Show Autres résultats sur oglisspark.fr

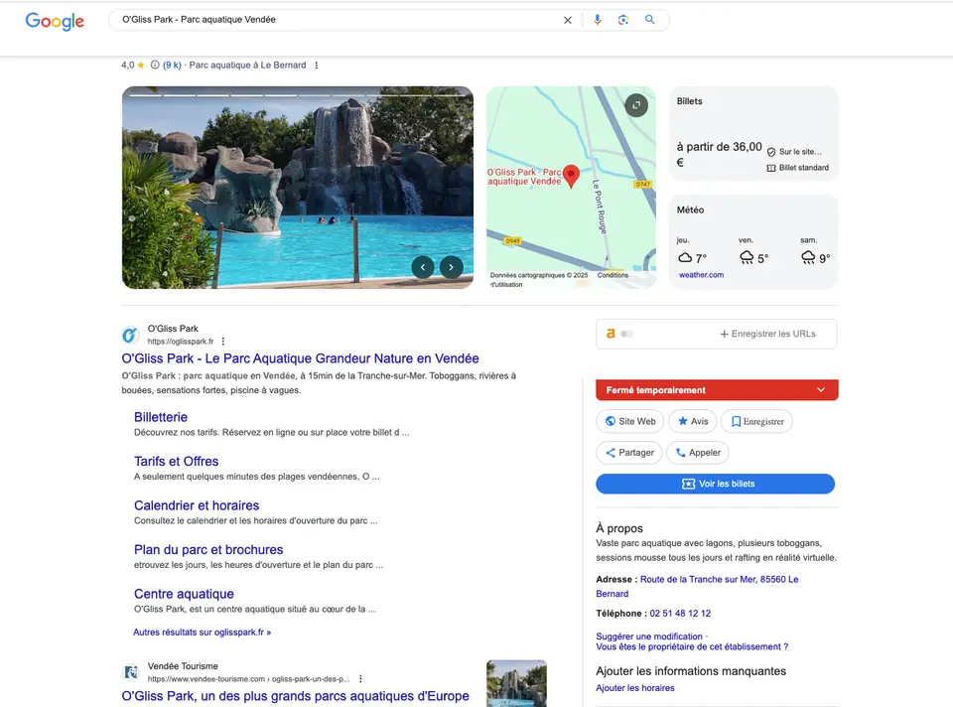(203, 633)
